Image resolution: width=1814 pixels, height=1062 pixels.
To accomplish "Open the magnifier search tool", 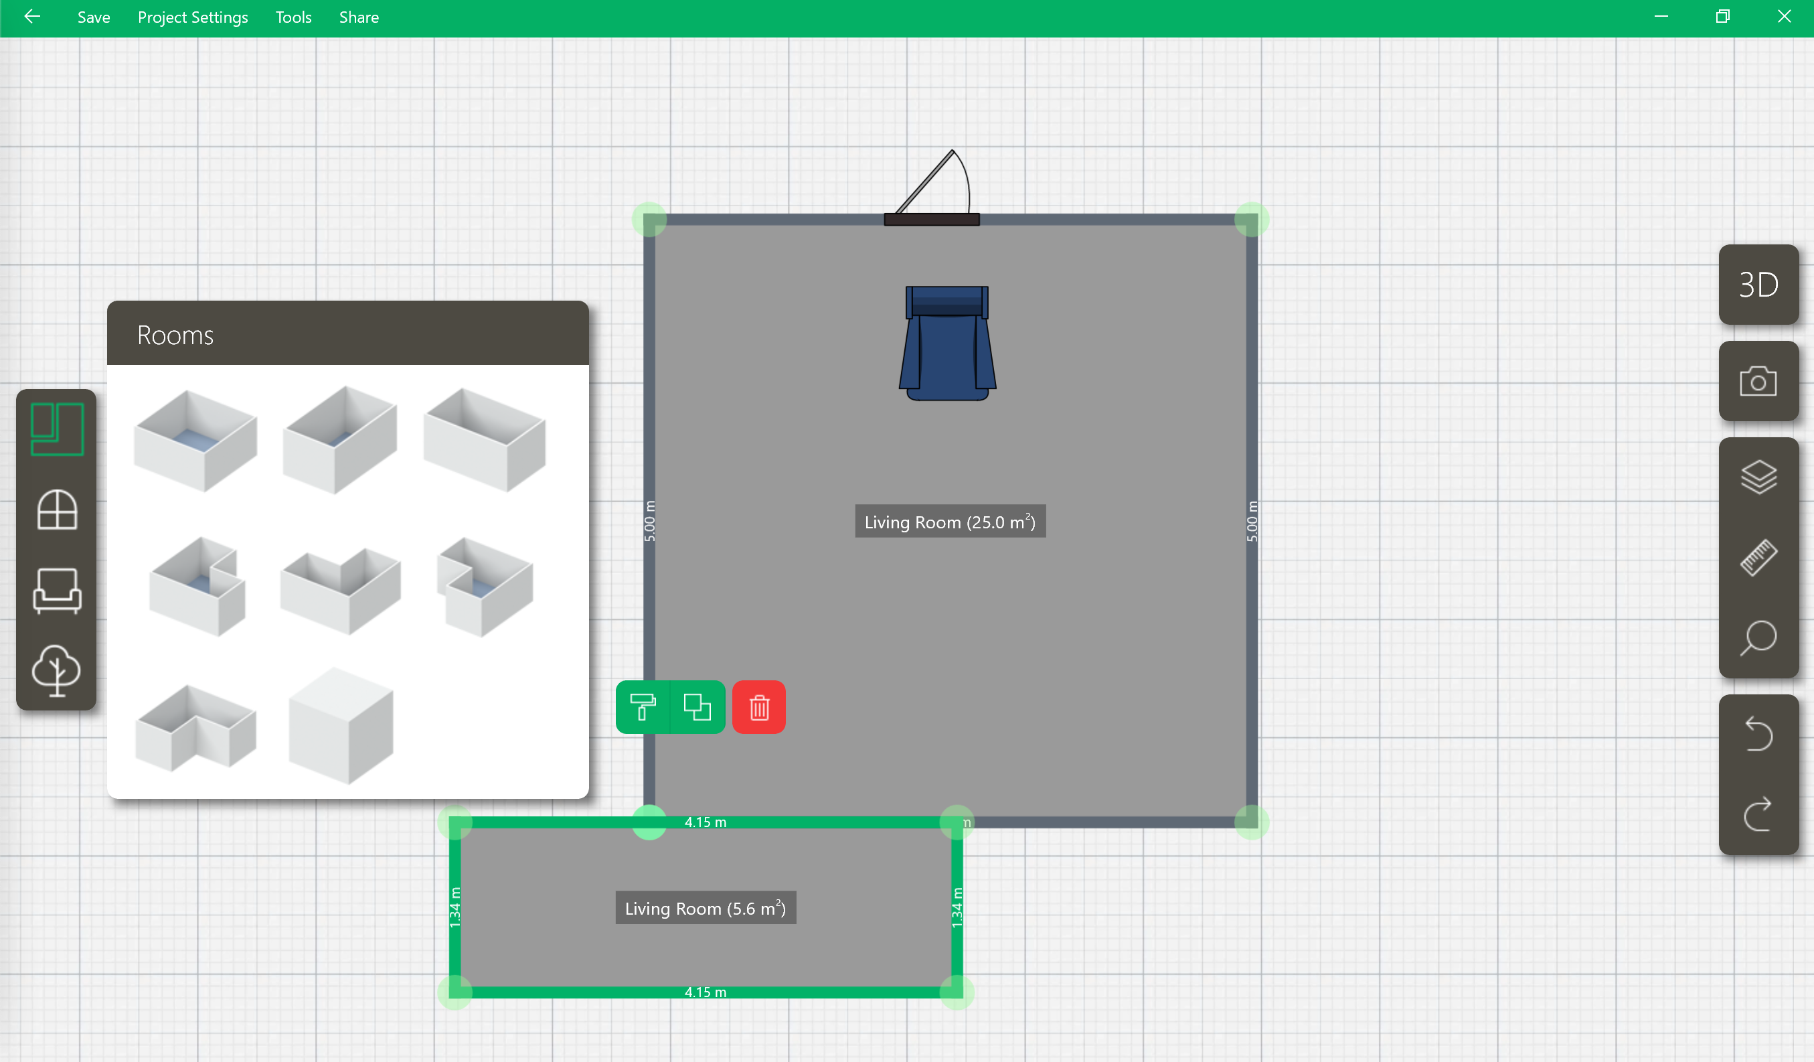I will [1758, 638].
